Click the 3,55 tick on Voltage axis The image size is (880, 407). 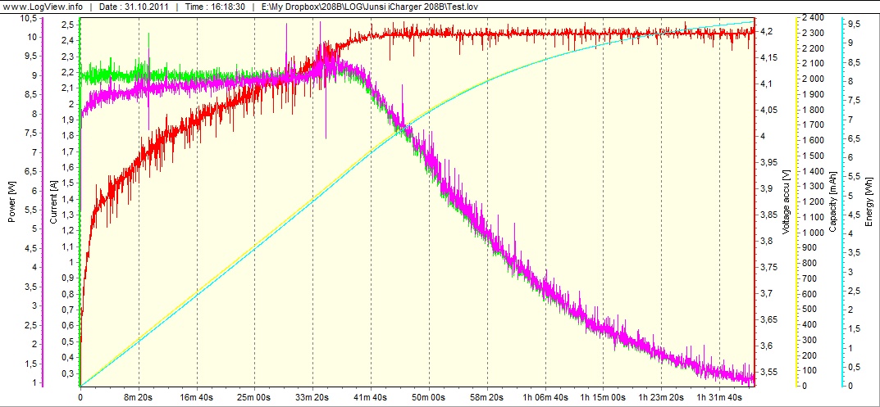[x=768, y=372]
